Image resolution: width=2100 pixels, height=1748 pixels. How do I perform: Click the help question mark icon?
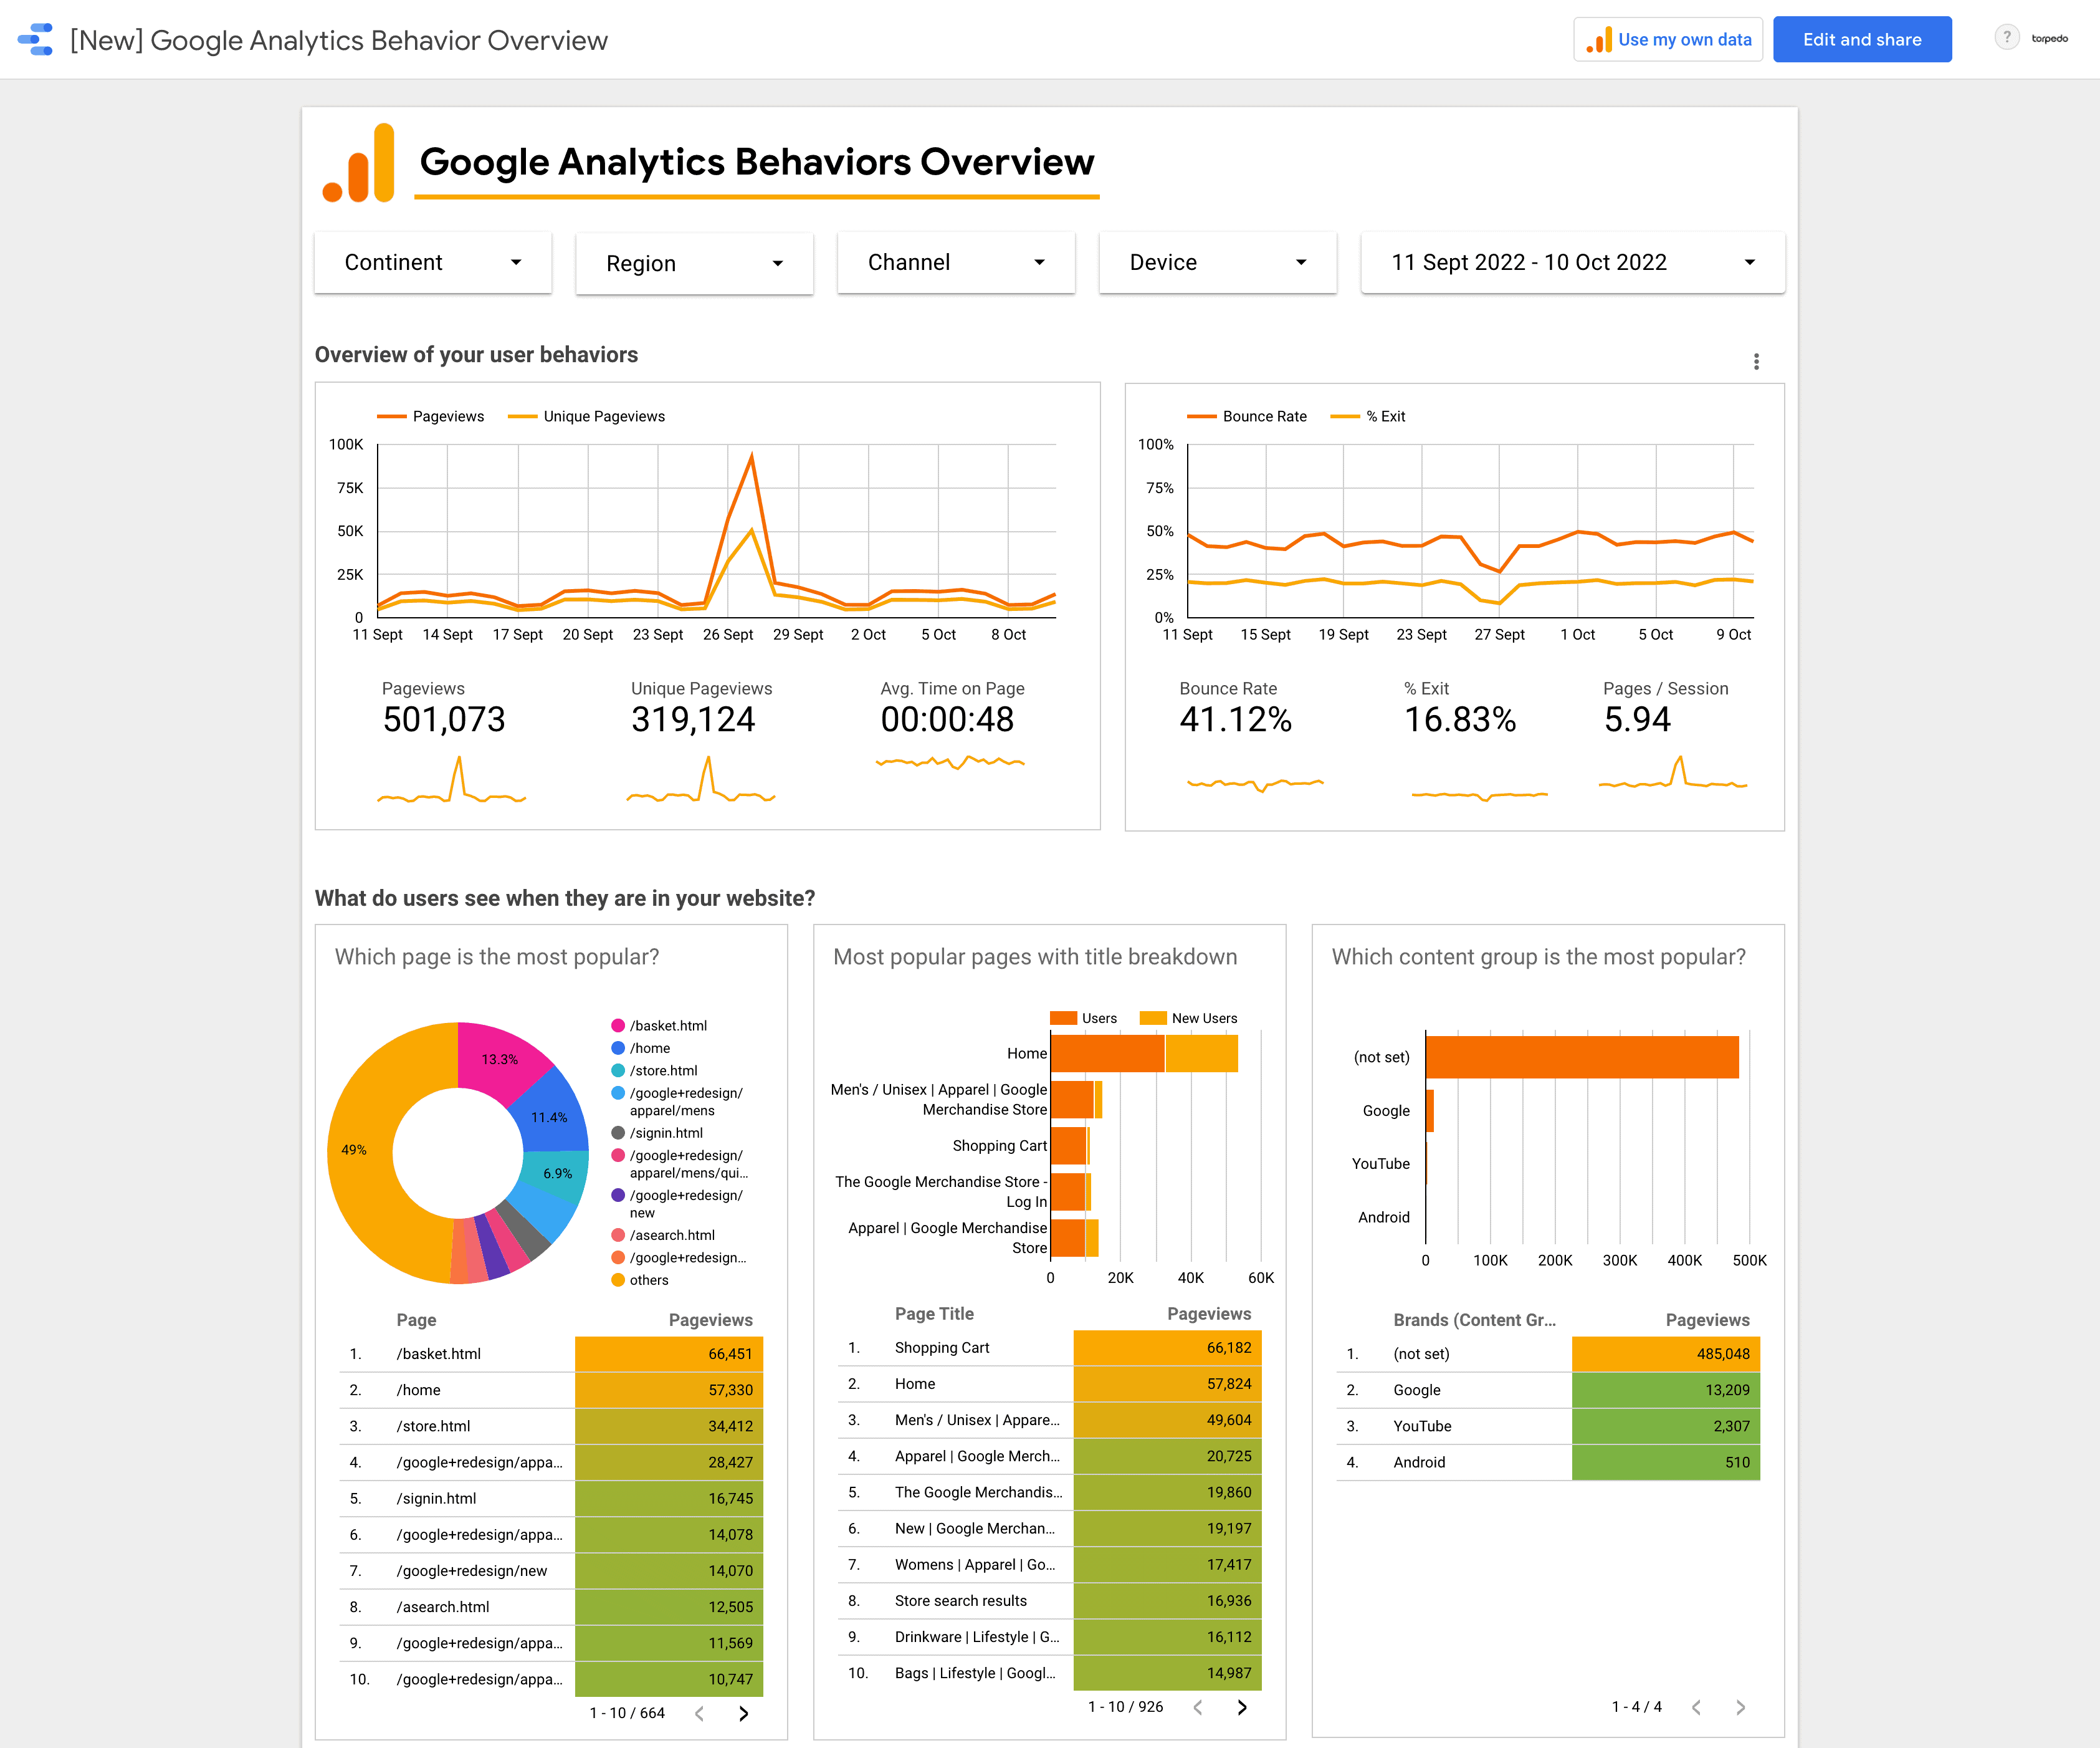(2006, 38)
